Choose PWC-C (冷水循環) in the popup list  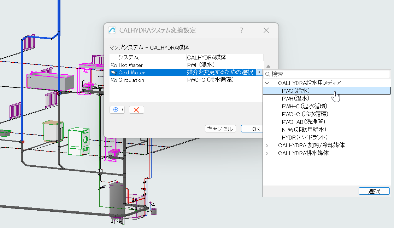click(x=327, y=114)
